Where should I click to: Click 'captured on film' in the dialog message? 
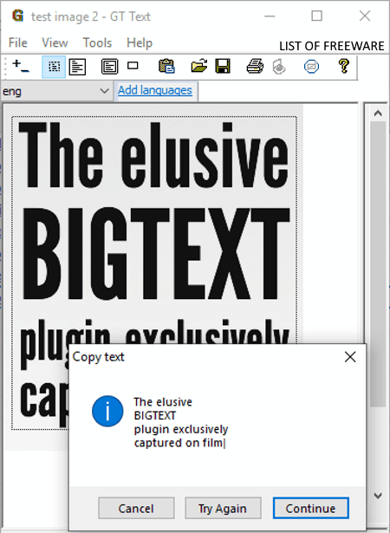tap(179, 443)
